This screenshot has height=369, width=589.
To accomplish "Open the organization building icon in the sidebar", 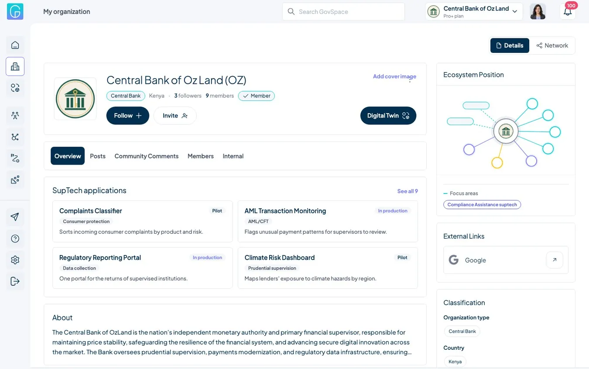I will click(15, 66).
